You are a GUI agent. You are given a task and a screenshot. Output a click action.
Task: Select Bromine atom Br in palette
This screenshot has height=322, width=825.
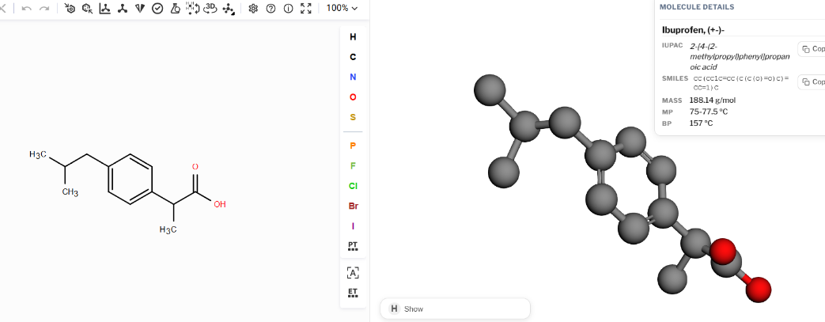pos(353,206)
